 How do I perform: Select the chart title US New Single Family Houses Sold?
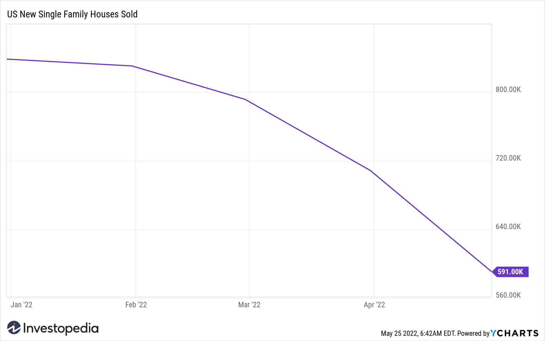(72, 14)
